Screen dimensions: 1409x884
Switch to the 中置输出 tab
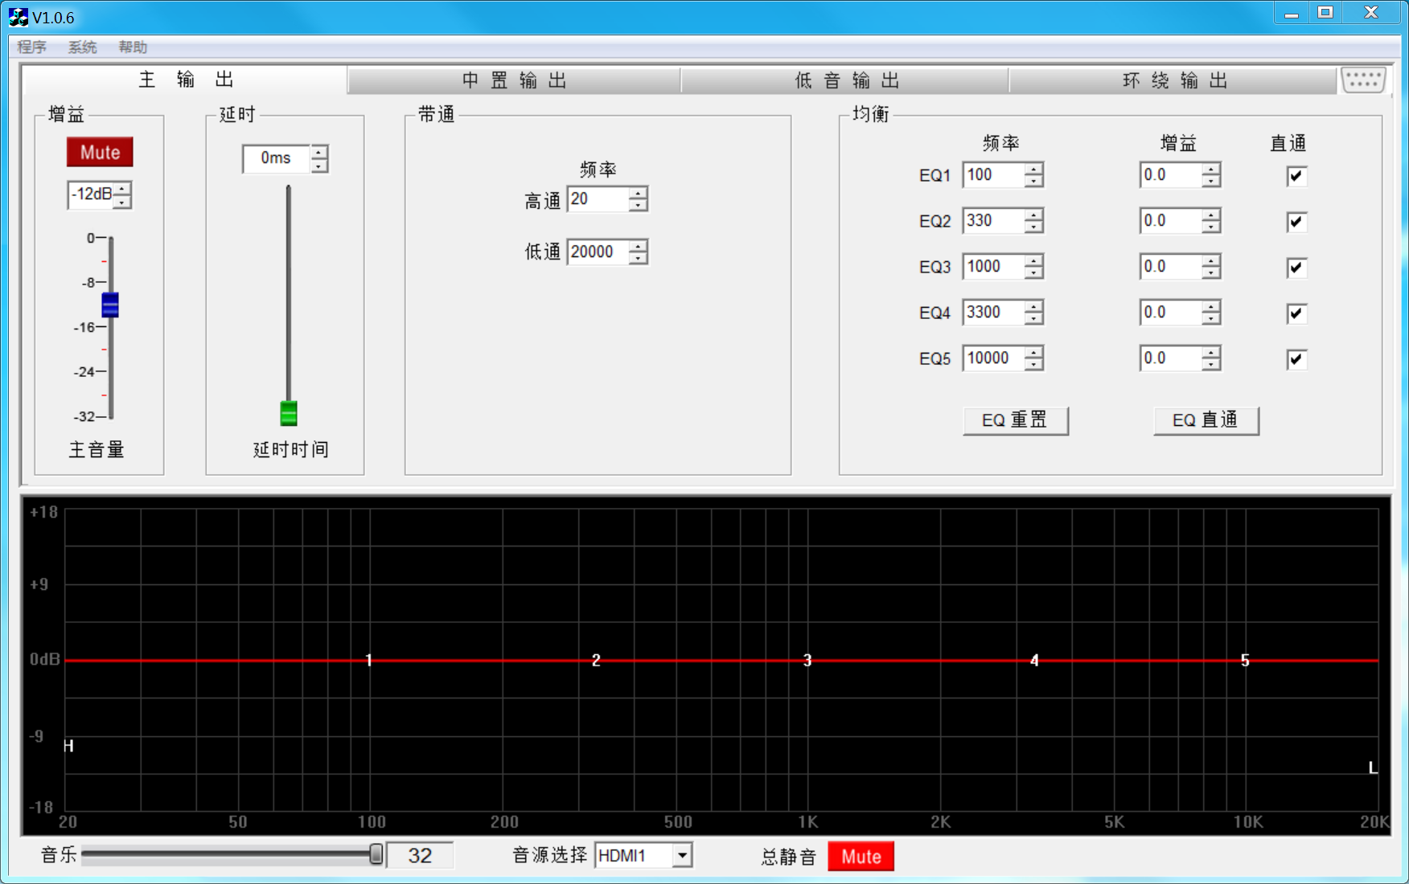pyautogui.click(x=515, y=80)
